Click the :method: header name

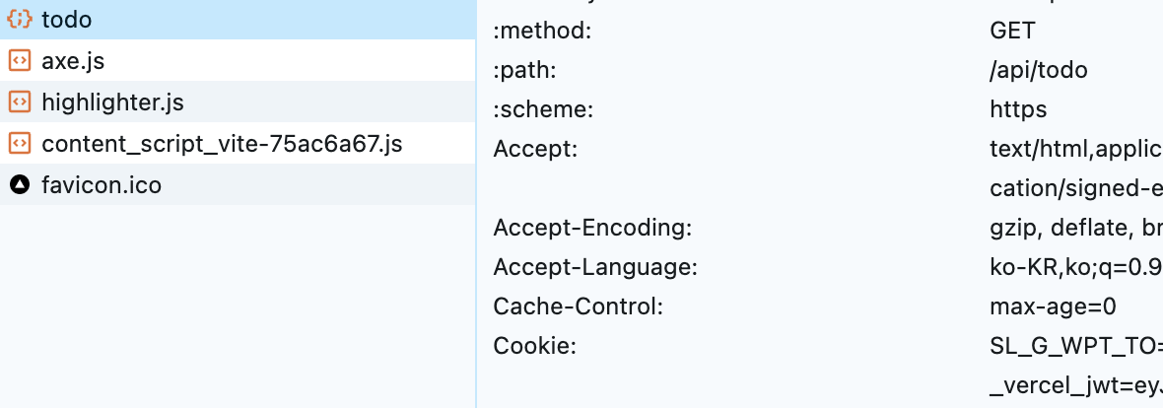542,32
